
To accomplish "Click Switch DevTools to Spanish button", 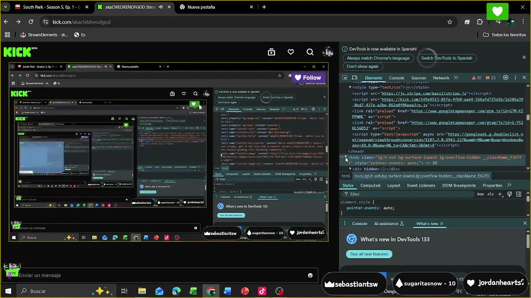I will click(446, 58).
